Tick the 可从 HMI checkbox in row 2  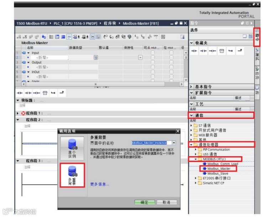153,57
